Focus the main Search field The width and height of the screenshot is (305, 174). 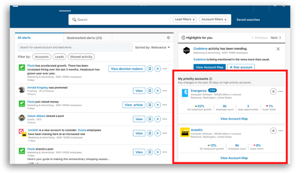119,20
